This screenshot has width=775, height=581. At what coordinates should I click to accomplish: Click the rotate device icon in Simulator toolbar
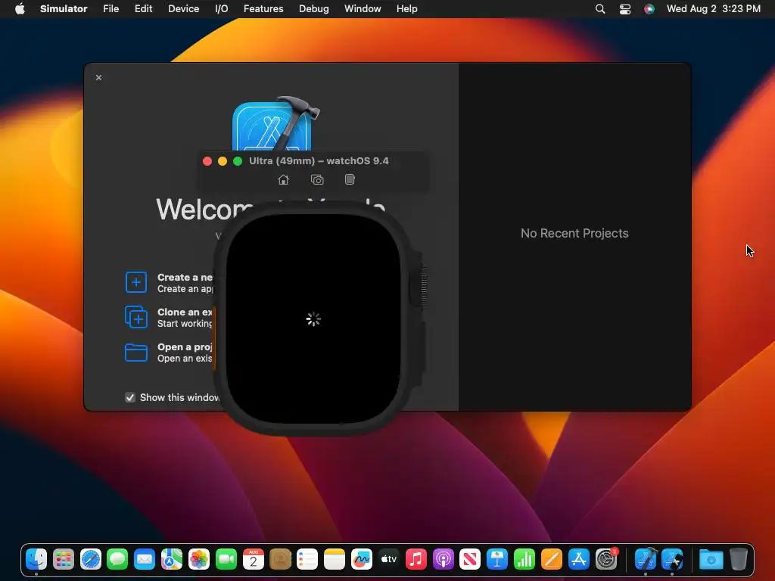coord(350,179)
